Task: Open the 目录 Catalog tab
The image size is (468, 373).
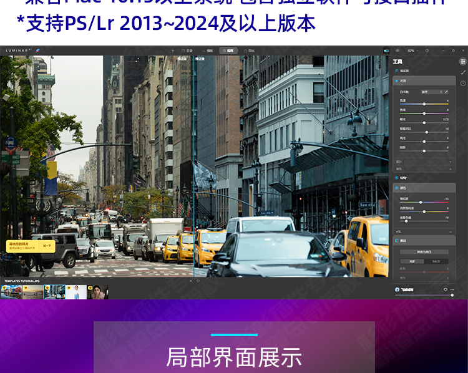Action: click(187, 51)
